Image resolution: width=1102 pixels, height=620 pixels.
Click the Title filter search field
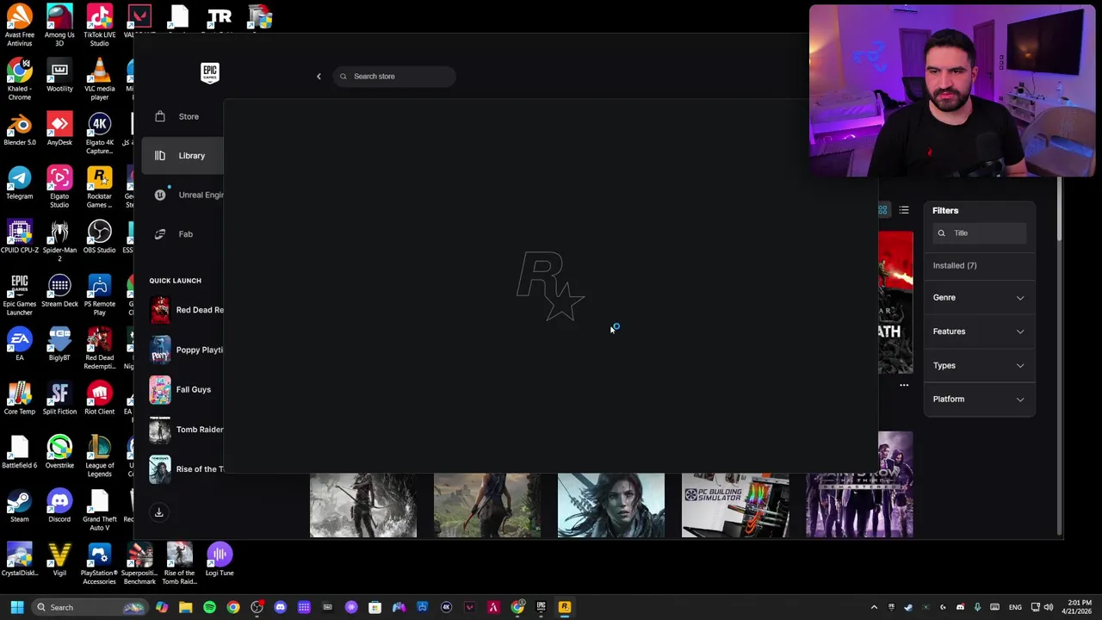[980, 233]
